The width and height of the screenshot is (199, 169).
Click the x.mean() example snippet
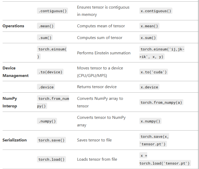[149, 26]
